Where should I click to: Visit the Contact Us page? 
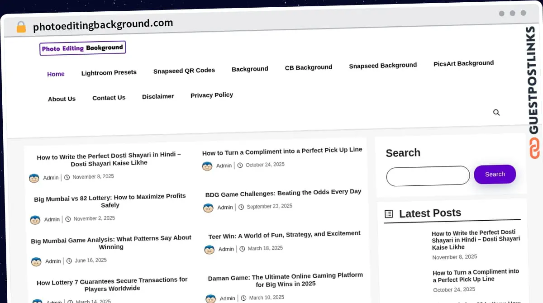pos(109,98)
